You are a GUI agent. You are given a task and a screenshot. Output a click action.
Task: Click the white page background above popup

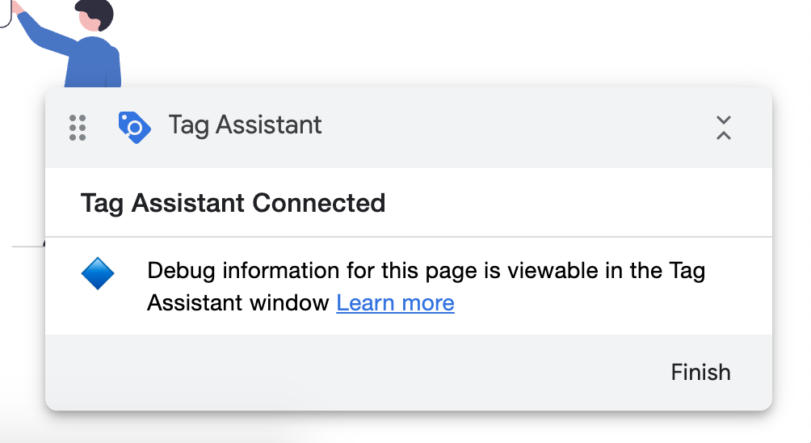click(444, 40)
